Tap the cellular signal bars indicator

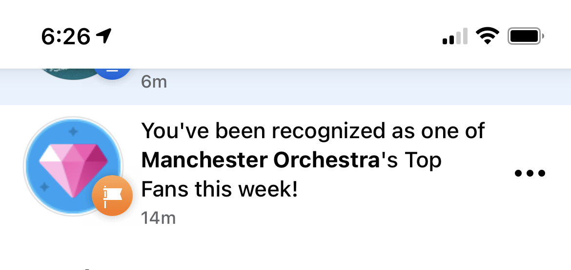point(455,36)
